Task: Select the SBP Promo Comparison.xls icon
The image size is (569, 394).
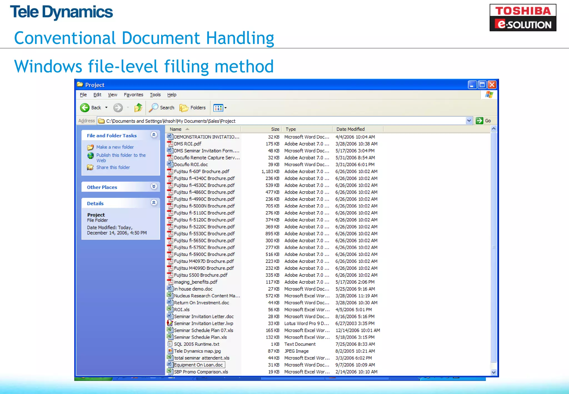Action: point(170,371)
